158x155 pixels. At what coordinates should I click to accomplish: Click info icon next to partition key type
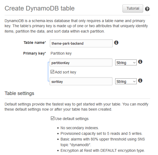(x=140, y=62)
